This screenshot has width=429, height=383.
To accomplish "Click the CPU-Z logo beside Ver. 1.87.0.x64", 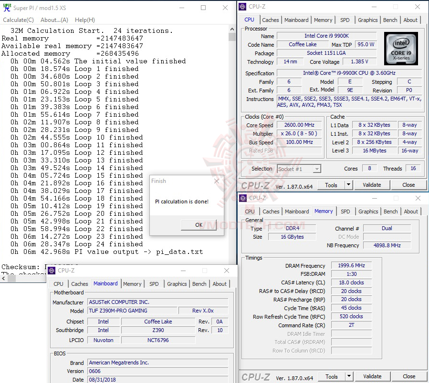I will pyautogui.click(x=255, y=185).
